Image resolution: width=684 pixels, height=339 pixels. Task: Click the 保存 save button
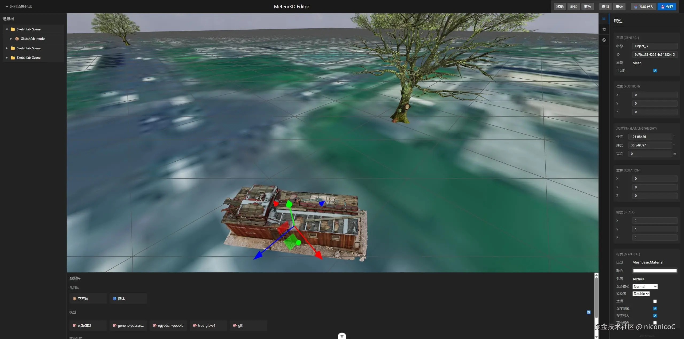coord(667,7)
